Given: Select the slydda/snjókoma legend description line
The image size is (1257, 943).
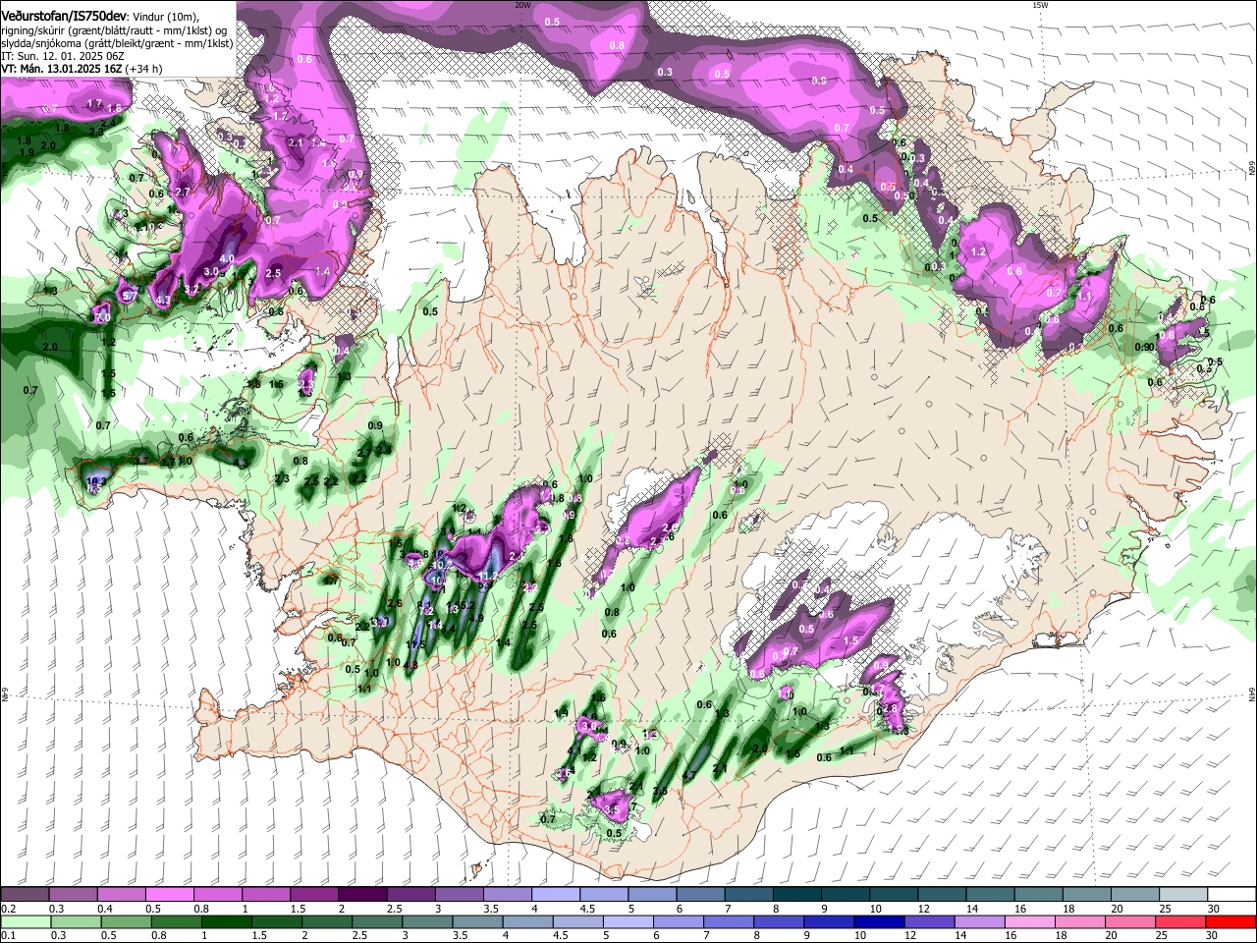Looking at the screenshot, I should coord(117,43).
